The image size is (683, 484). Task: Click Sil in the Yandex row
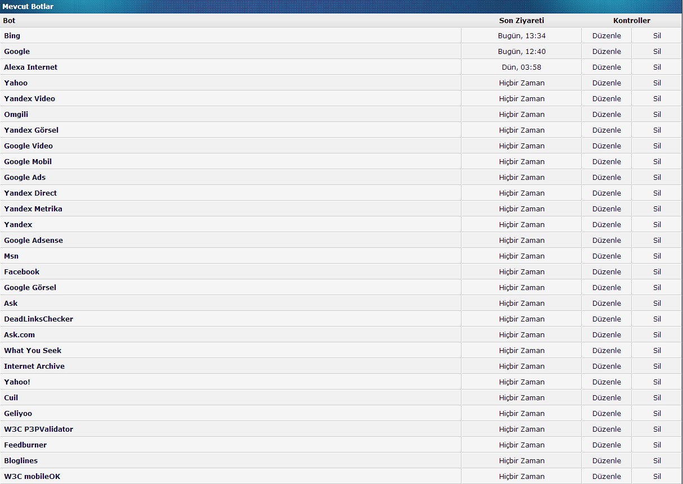click(x=657, y=224)
